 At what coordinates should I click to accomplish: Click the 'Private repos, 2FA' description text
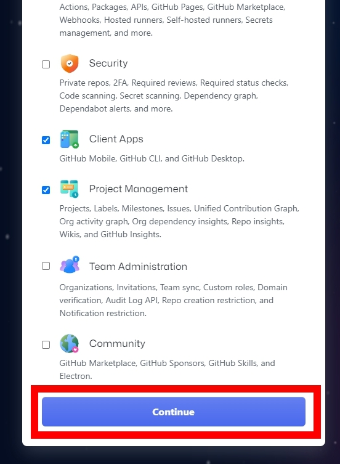[x=174, y=96]
